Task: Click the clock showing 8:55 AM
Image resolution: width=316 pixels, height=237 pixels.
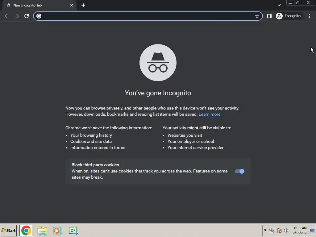Action: tap(300, 231)
